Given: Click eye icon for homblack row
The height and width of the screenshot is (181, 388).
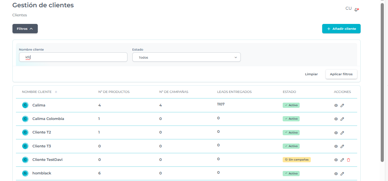Looking at the screenshot, I should [336, 174].
